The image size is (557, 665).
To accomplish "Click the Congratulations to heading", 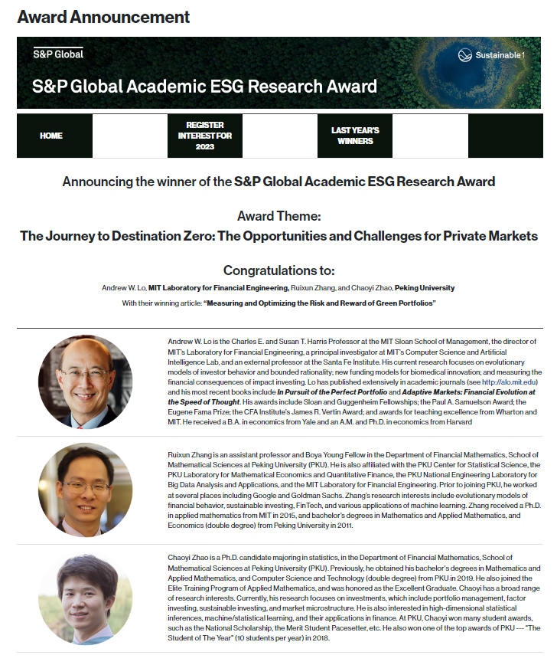I will pos(278,270).
